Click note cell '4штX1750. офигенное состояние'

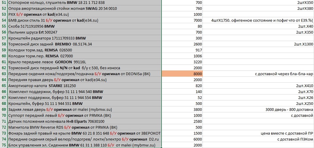258,20
